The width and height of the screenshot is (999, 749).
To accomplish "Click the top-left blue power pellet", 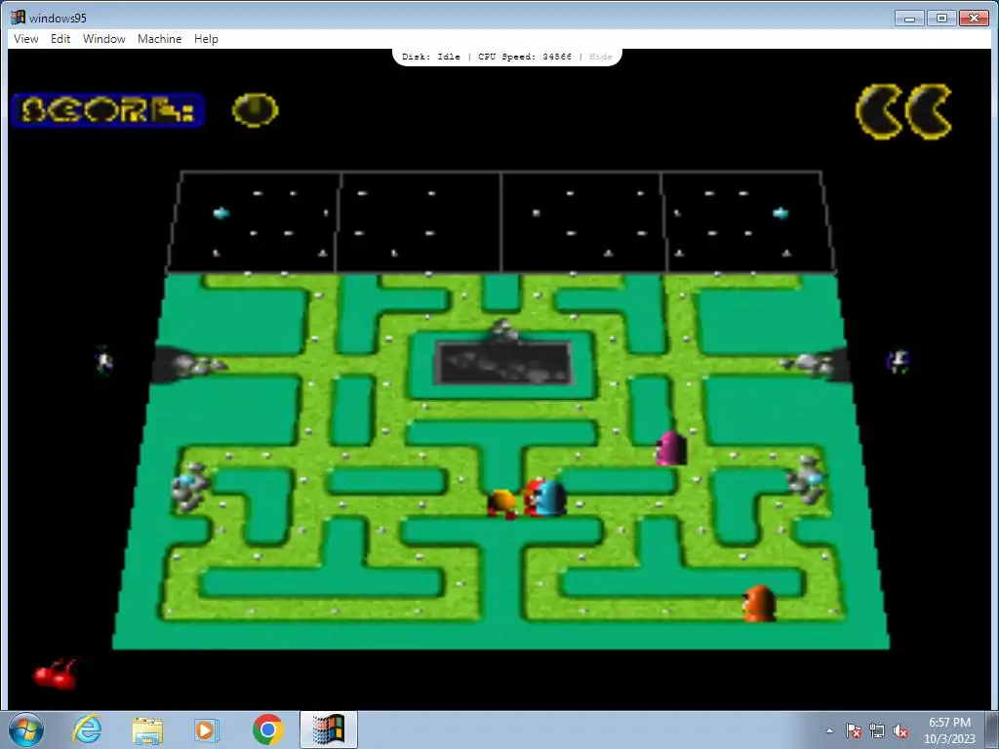I will (x=221, y=213).
